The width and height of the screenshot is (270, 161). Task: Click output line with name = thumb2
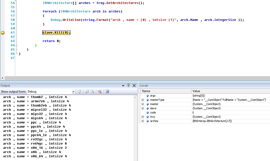point(35,97)
